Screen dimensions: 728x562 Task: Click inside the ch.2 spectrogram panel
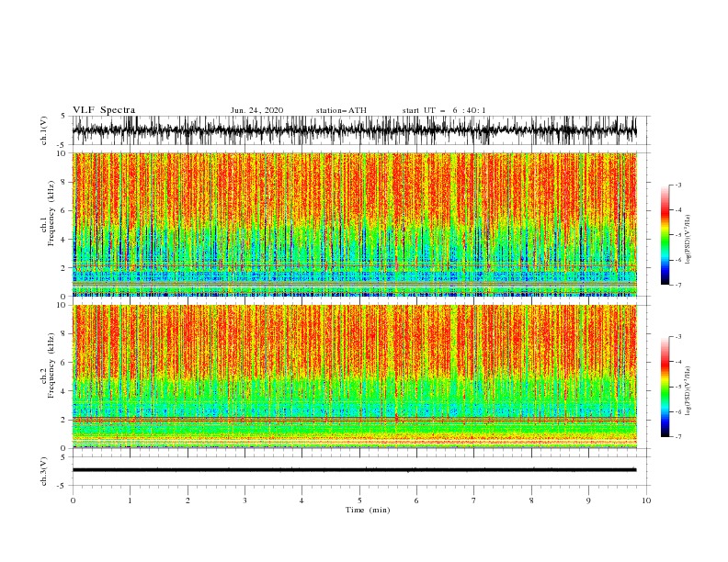(354, 377)
